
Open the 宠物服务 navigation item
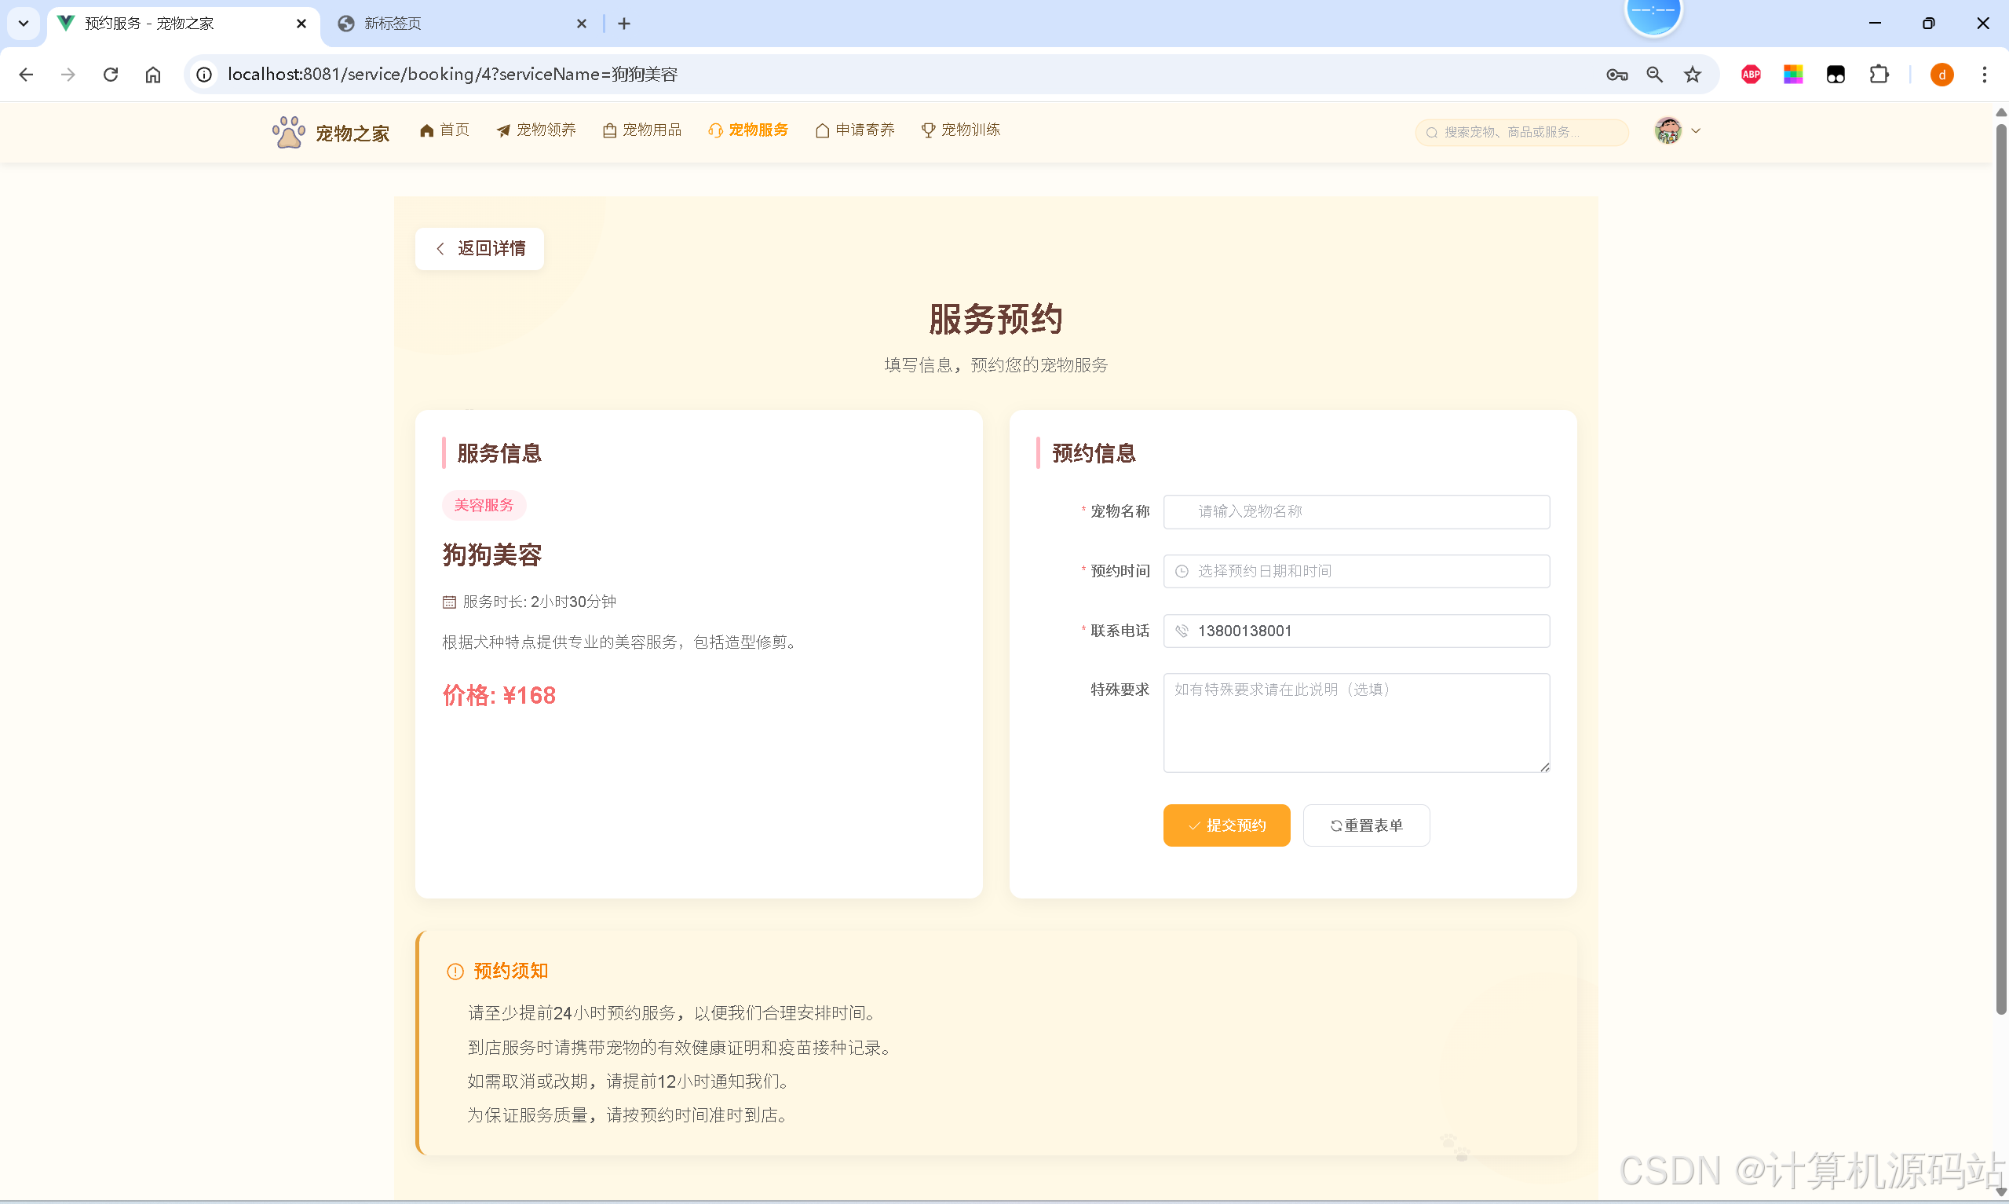747,130
